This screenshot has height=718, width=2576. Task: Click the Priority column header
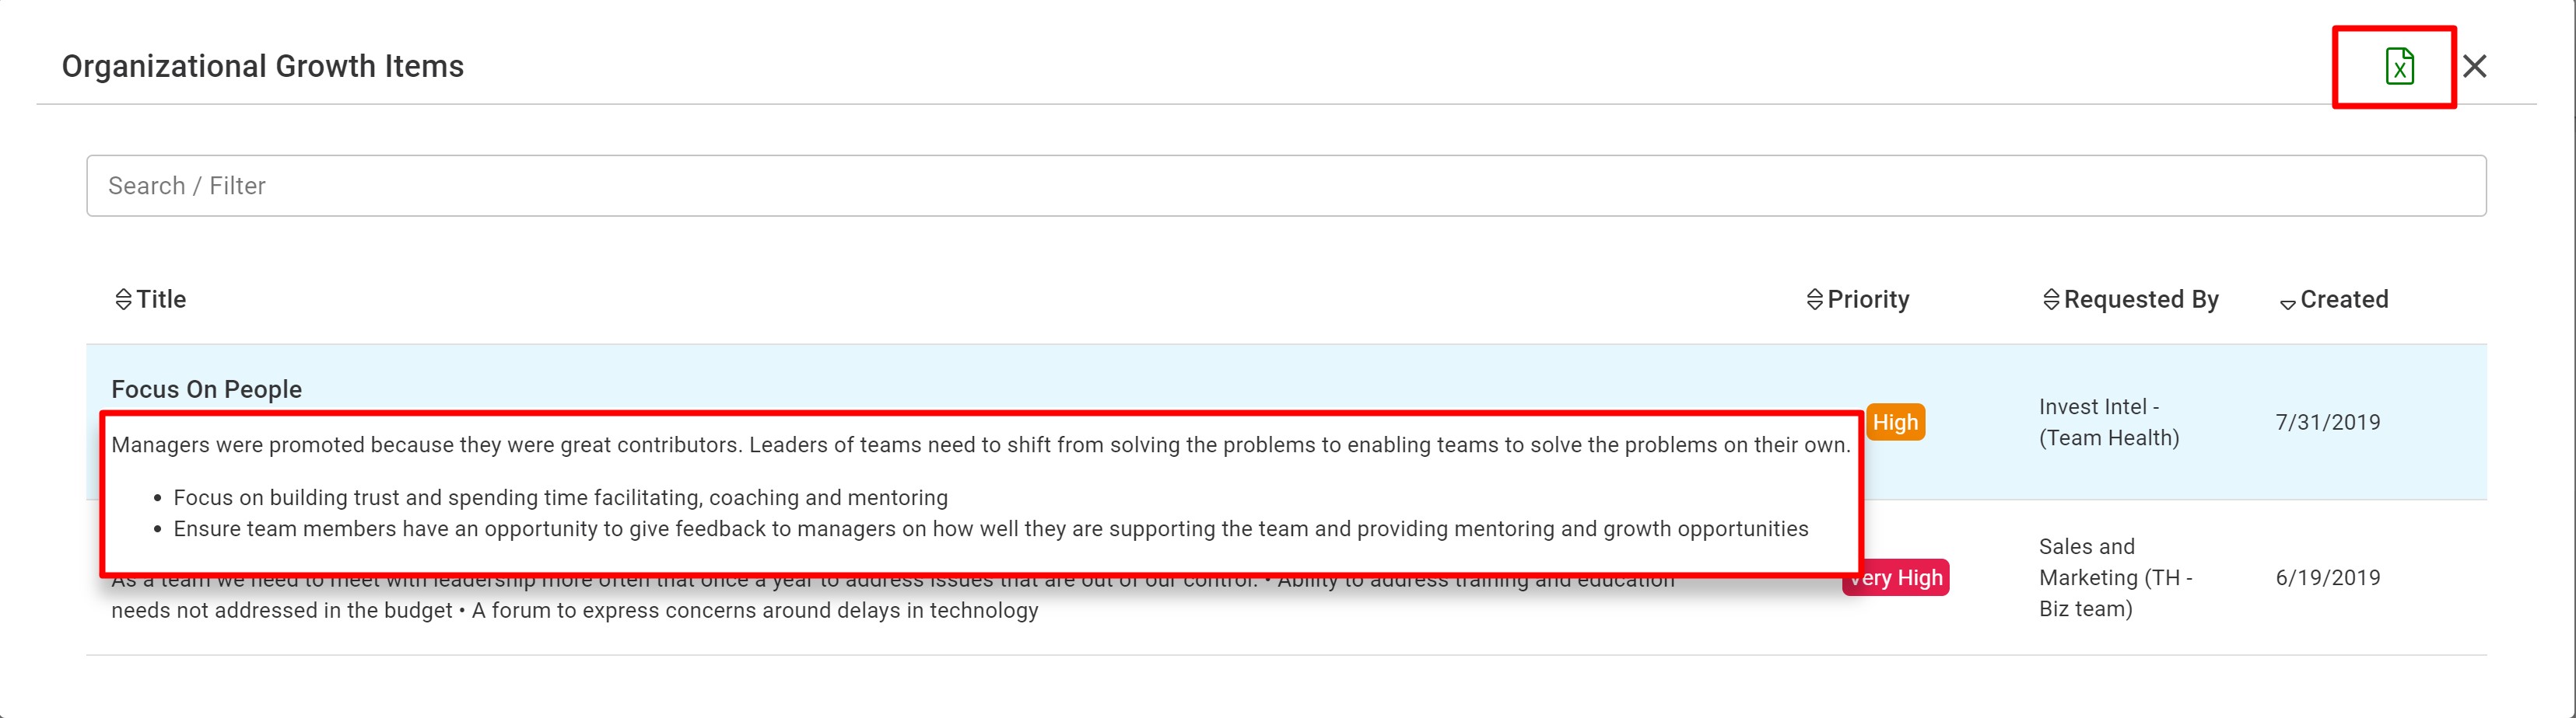point(1868,300)
